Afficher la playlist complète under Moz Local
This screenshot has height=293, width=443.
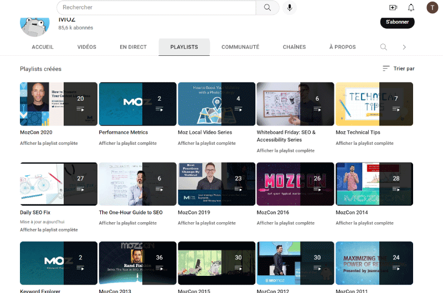tap(207, 143)
